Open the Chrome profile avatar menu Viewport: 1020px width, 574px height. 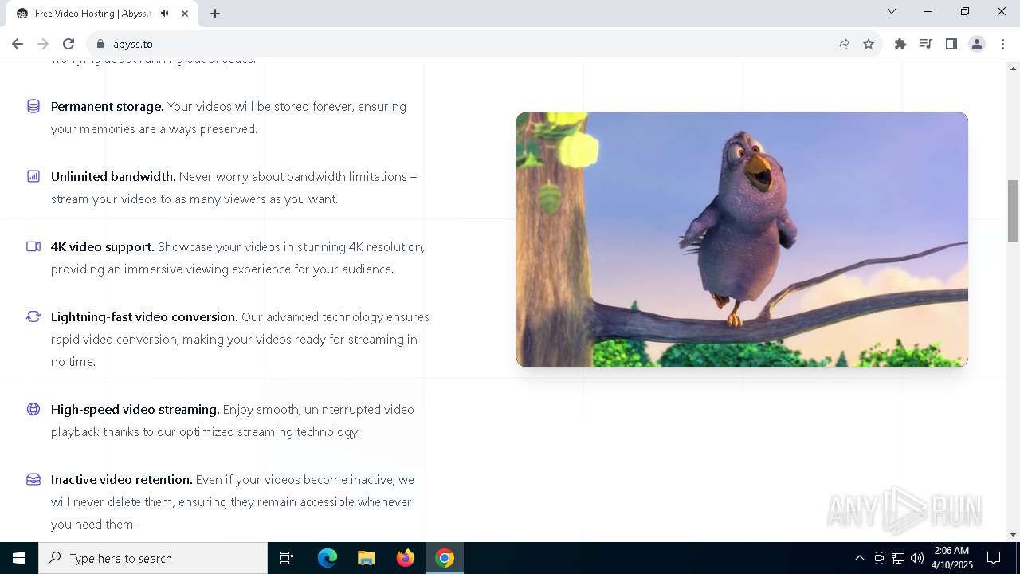(x=977, y=44)
